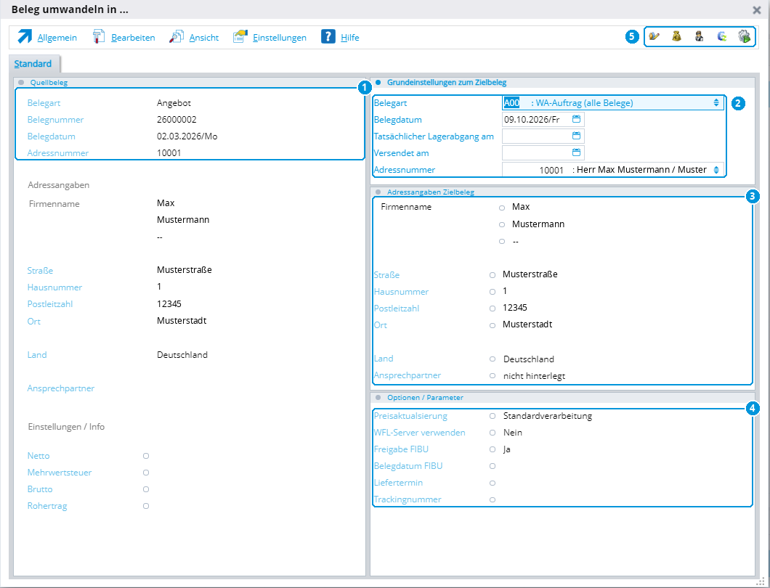This screenshot has width=770, height=588.
Task: Click the man in suit toolbar icon
Action: 699,36
